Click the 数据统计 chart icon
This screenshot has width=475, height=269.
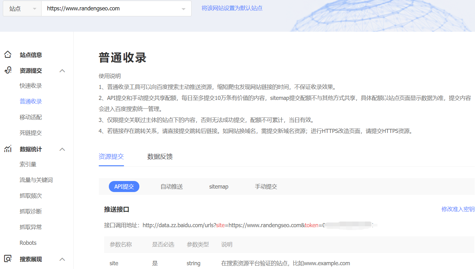coord(8,149)
